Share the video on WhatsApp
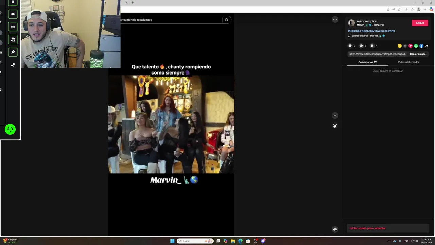This screenshot has width=435, height=245. coord(416,46)
